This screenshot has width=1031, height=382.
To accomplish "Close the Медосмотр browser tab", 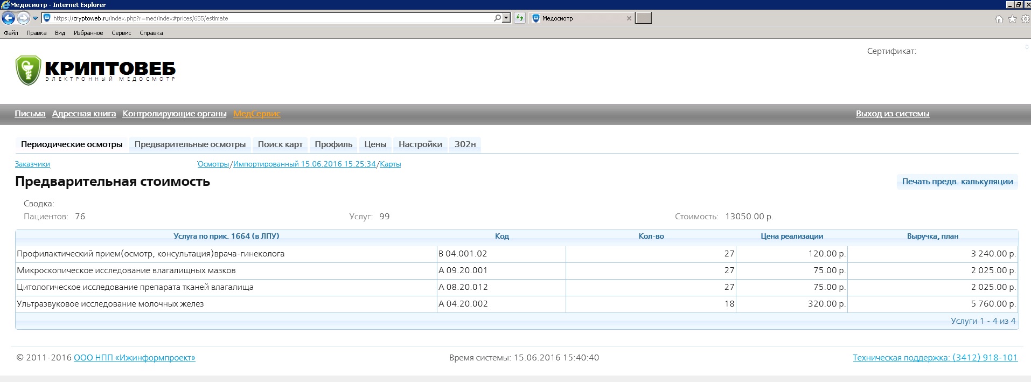I will click(629, 18).
